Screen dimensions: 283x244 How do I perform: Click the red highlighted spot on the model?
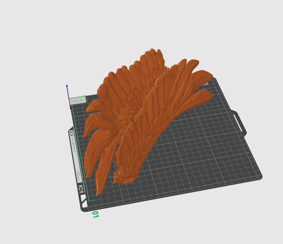click(x=104, y=152)
